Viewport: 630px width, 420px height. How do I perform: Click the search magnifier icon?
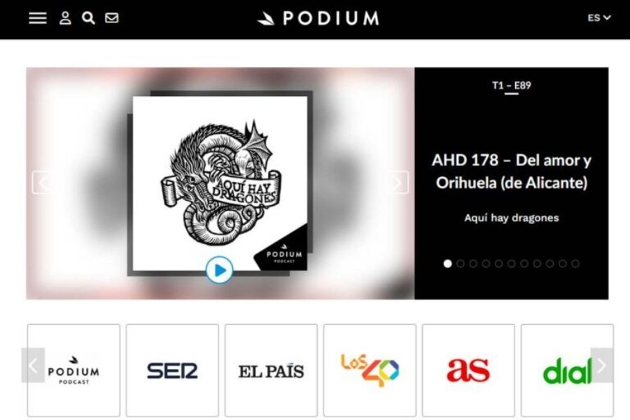pos(88,18)
